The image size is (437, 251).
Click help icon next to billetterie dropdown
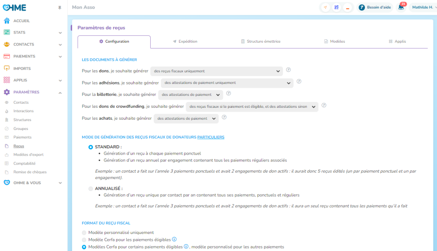coord(228,94)
